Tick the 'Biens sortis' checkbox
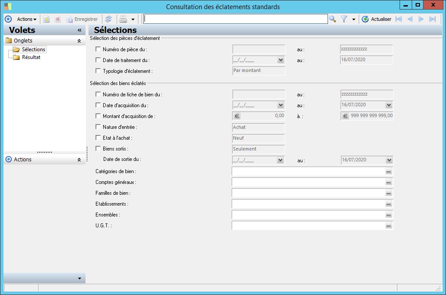The height and width of the screenshot is (295, 446). point(98,149)
